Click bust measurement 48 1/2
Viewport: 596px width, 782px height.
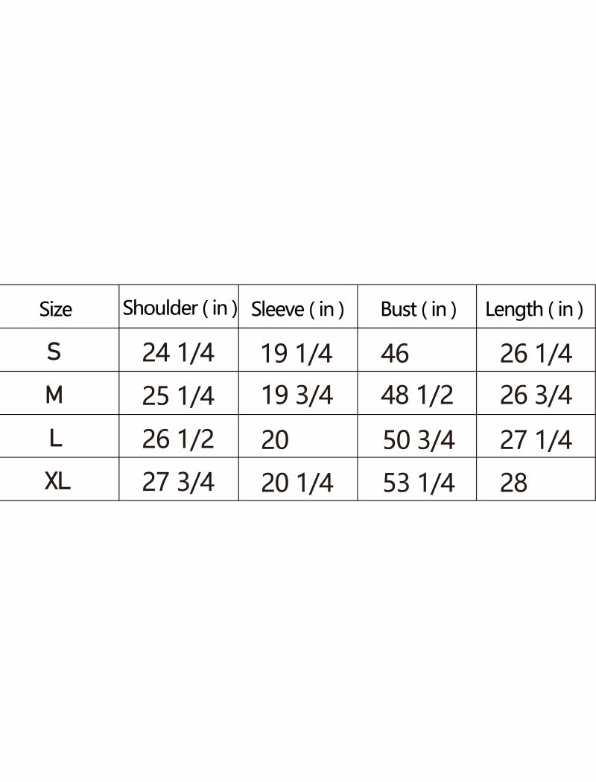416,395
